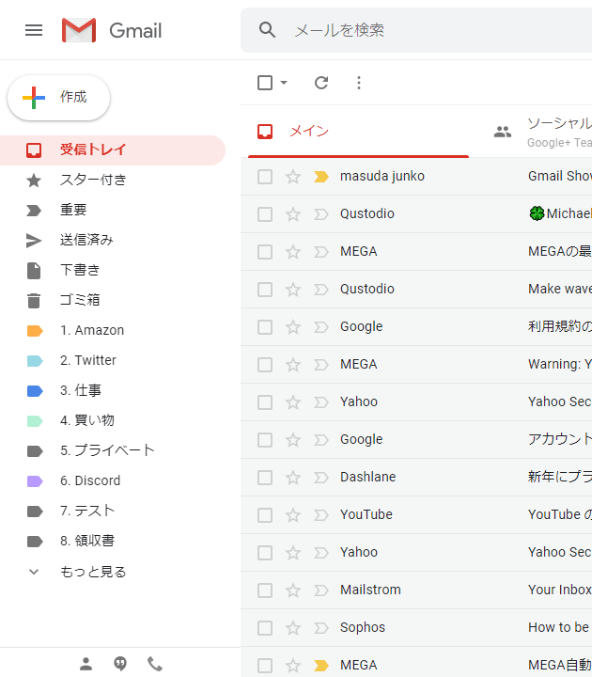Select the Sophos email checkbox
592x677 pixels.
[265, 628]
